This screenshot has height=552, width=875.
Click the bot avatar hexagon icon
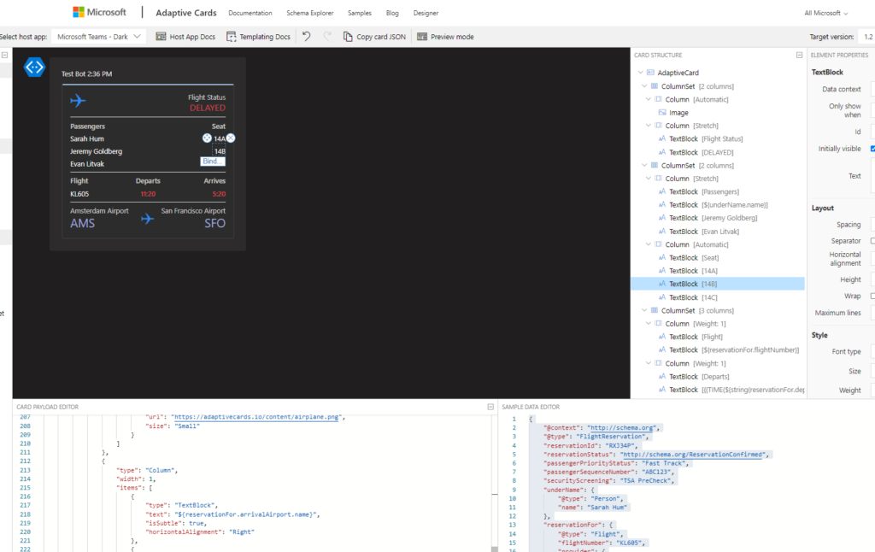(34, 68)
